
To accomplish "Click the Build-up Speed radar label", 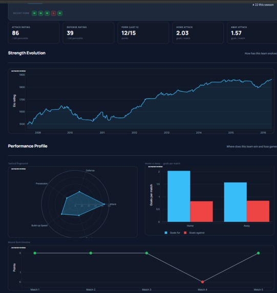I will click(x=39, y=226).
